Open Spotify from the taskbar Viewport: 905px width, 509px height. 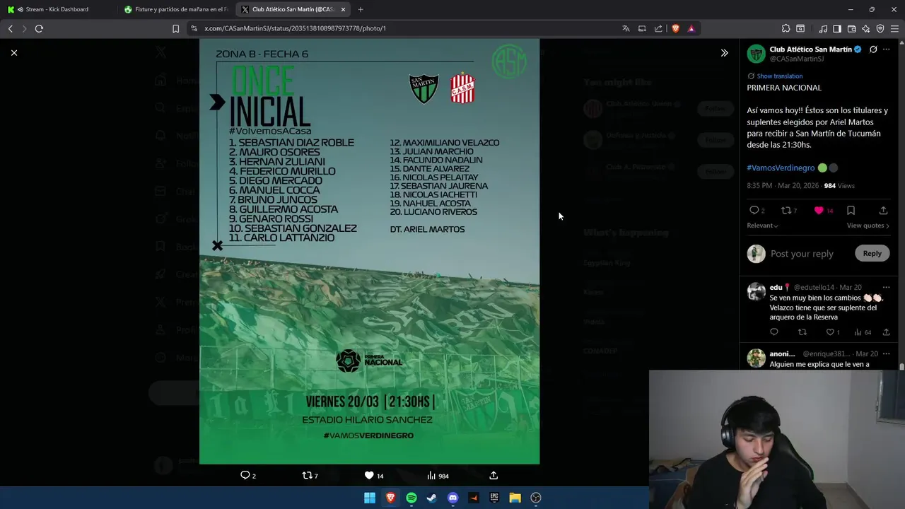(411, 498)
